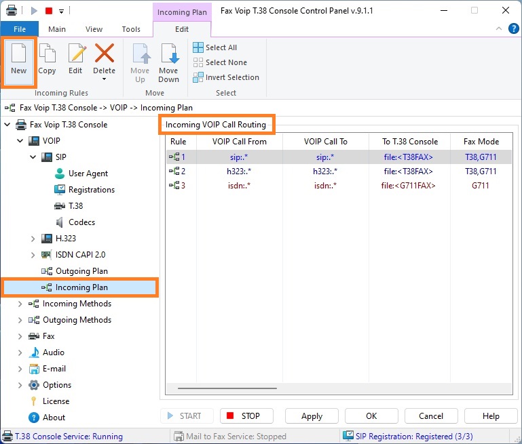Collapse the VOIP tree node
The height and width of the screenshot is (444, 522).
coord(20,141)
